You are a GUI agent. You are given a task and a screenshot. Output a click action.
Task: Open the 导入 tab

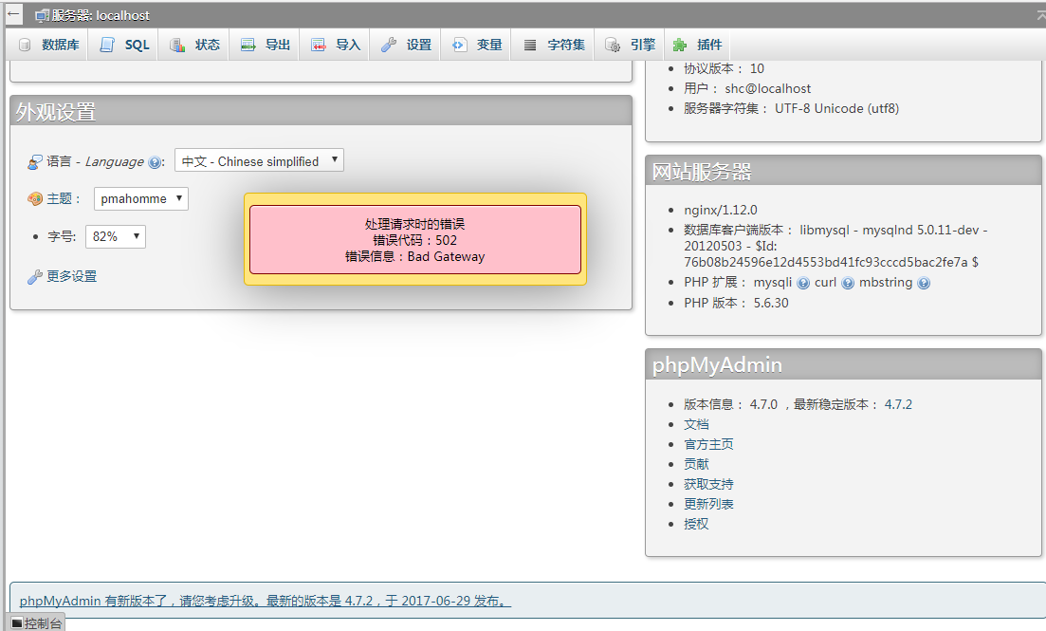pyautogui.click(x=335, y=45)
